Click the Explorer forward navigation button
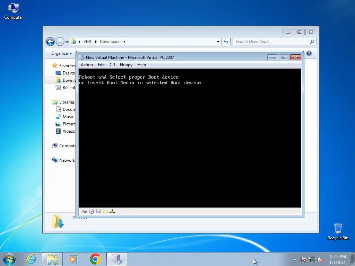This screenshot has height=266, width=355. click(x=60, y=42)
